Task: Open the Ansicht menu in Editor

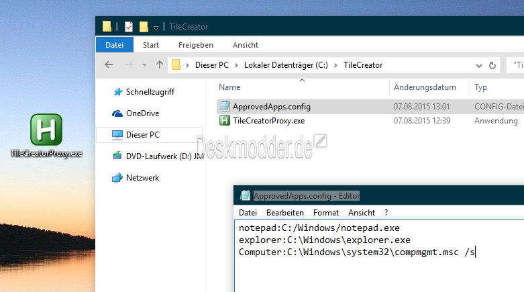Action: pyautogui.click(x=362, y=213)
